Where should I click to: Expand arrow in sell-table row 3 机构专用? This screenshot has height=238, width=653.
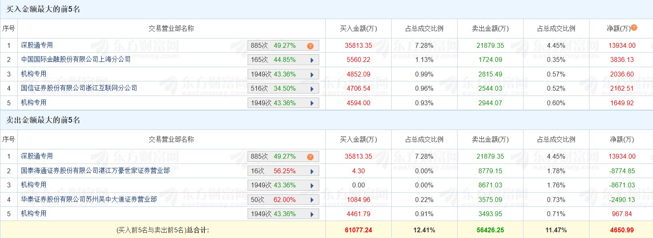coord(312,186)
